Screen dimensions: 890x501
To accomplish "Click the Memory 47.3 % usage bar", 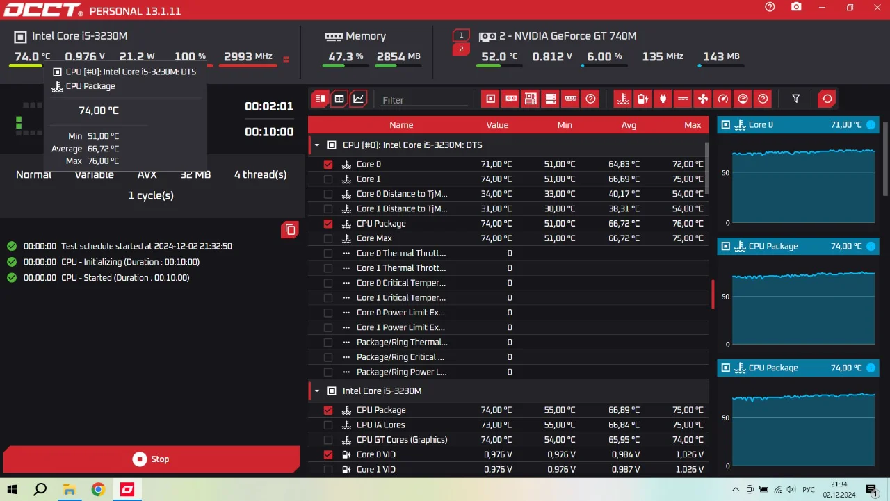I will click(344, 66).
